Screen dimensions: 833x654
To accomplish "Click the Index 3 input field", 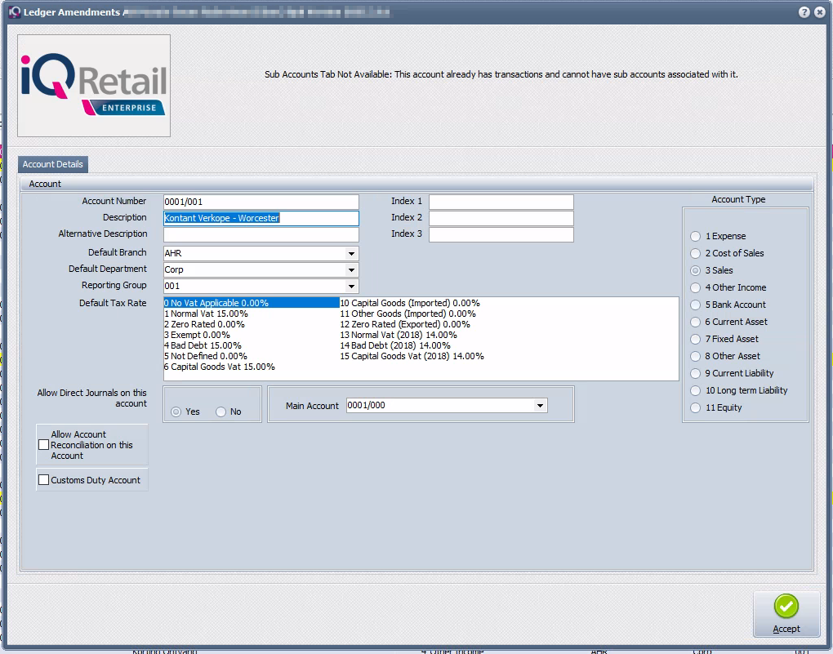I will (501, 234).
